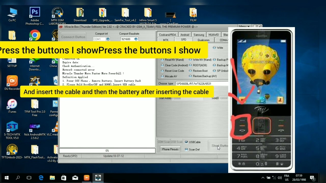Select the Write NV (Nand) option
This screenshot has height=183, width=326.
pos(200,60)
